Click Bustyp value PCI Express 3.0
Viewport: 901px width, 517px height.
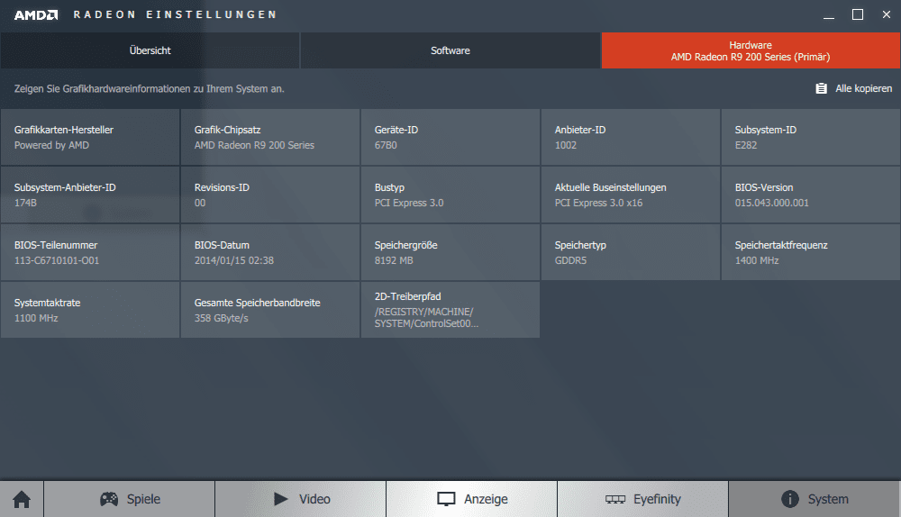coord(409,203)
